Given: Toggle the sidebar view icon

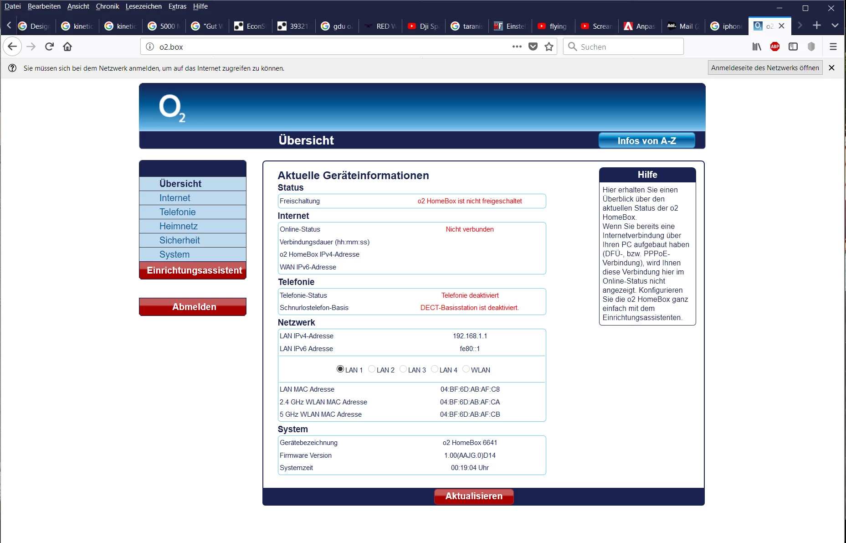Looking at the screenshot, I should pyautogui.click(x=793, y=47).
